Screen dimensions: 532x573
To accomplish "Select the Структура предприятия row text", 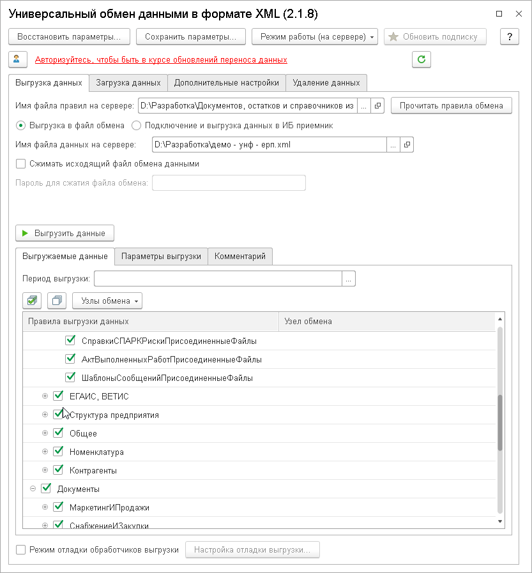I will (x=114, y=415).
